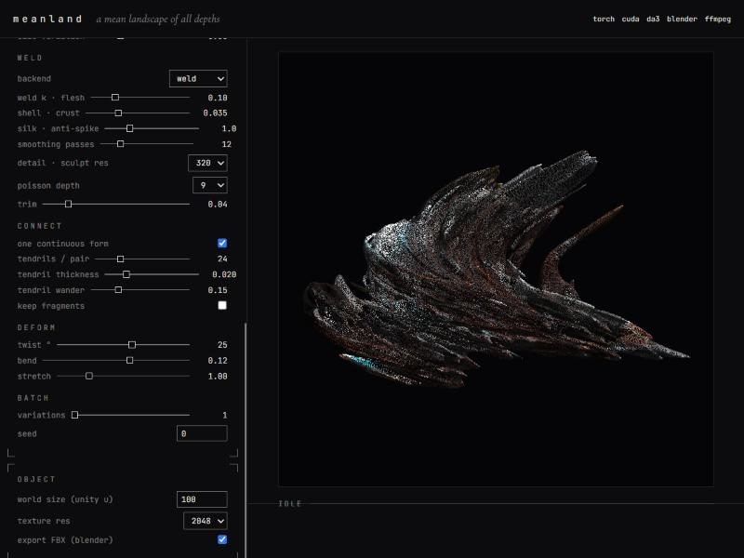This screenshot has width=744, height=558.
Task: Click the smoothing passes slider handle
Action: [121, 144]
